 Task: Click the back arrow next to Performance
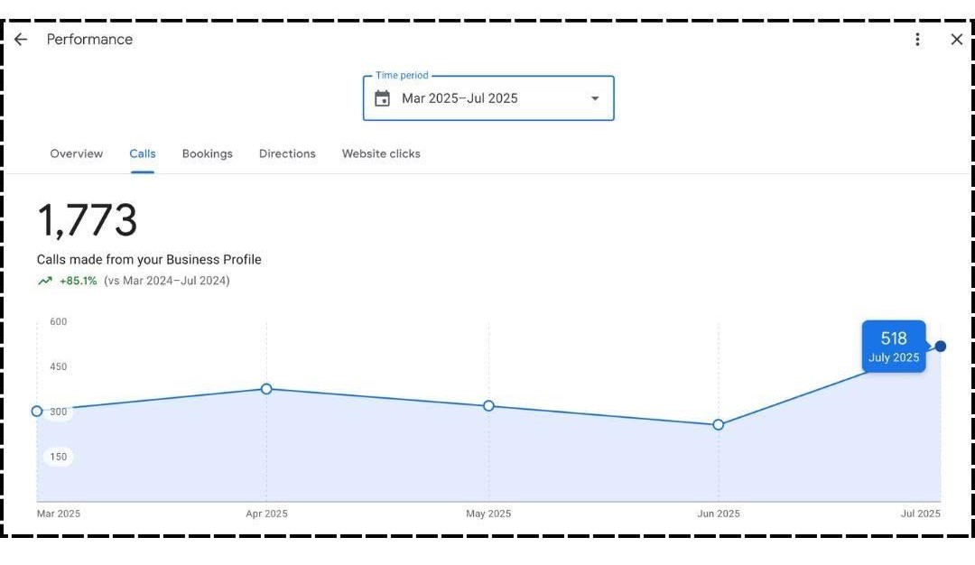click(21, 40)
